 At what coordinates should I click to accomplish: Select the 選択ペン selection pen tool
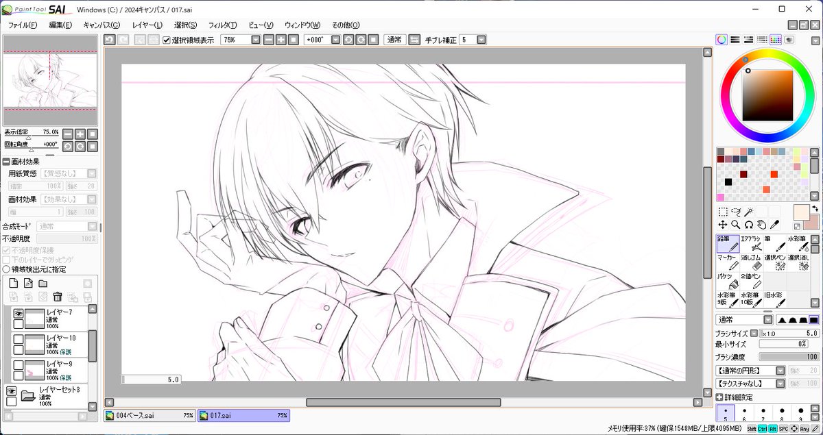point(774,262)
